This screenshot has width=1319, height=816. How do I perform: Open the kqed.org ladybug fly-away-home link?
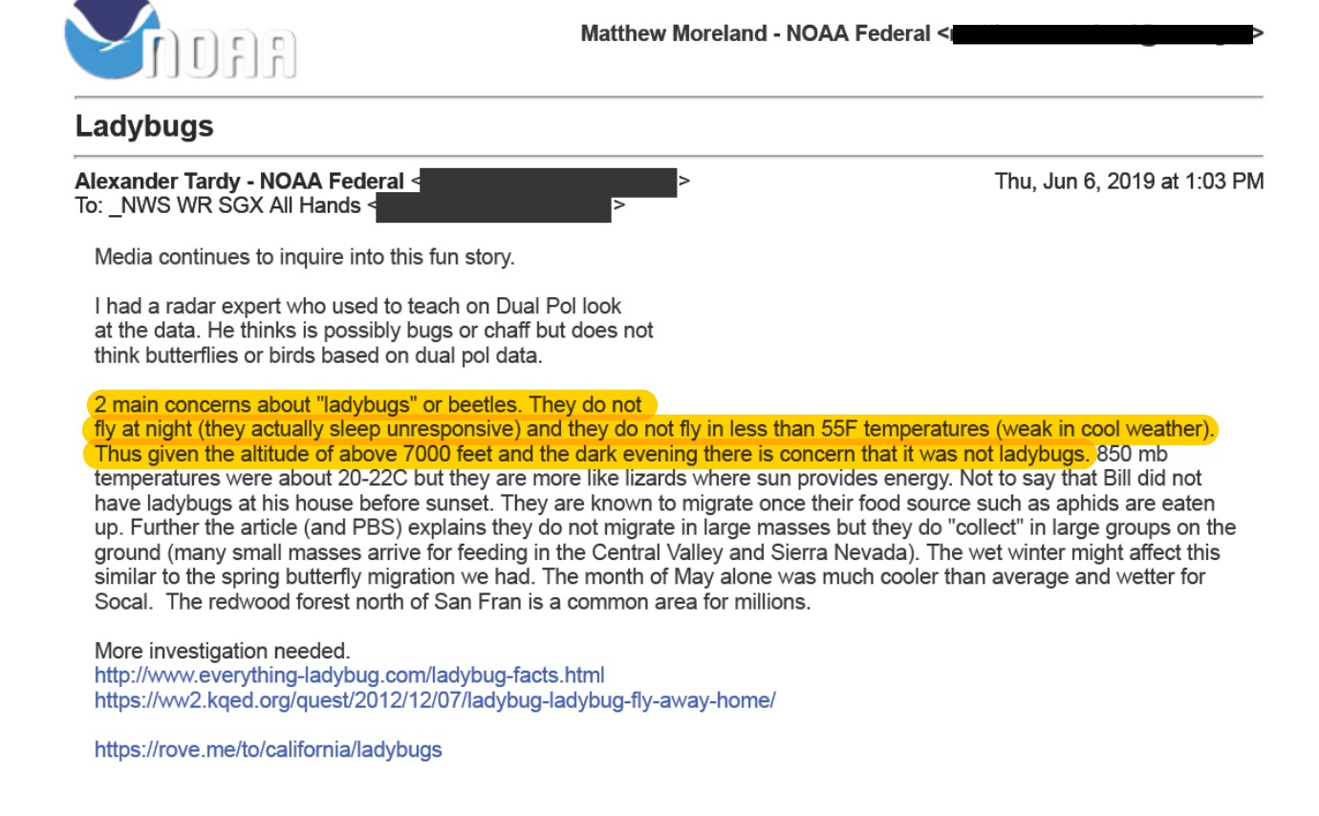[434, 700]
